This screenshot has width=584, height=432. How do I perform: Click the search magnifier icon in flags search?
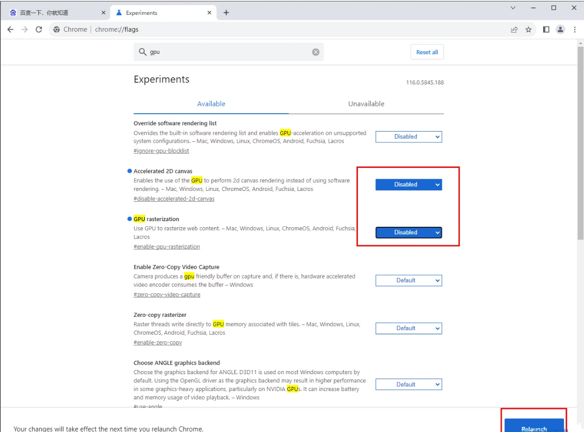pos(142,52)
